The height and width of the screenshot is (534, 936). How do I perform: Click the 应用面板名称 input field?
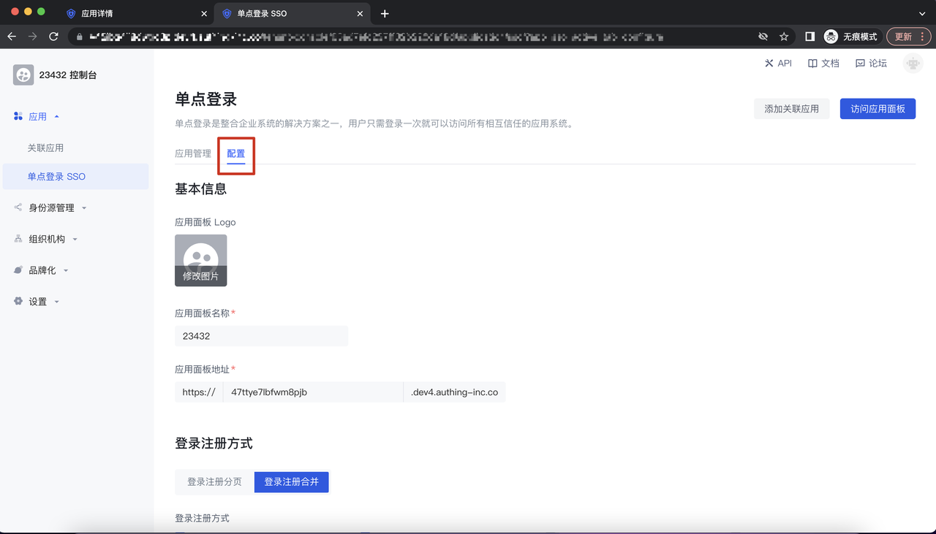pyautogui.click(x=261, y=336)
